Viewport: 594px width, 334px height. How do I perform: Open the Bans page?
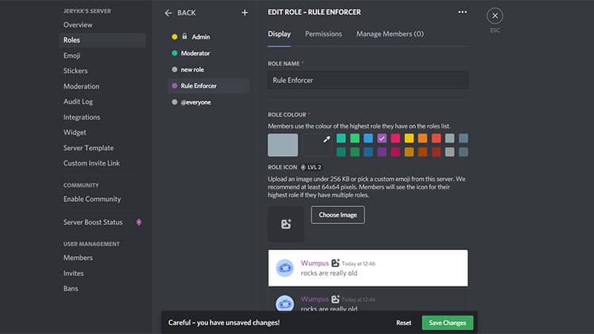102,289
